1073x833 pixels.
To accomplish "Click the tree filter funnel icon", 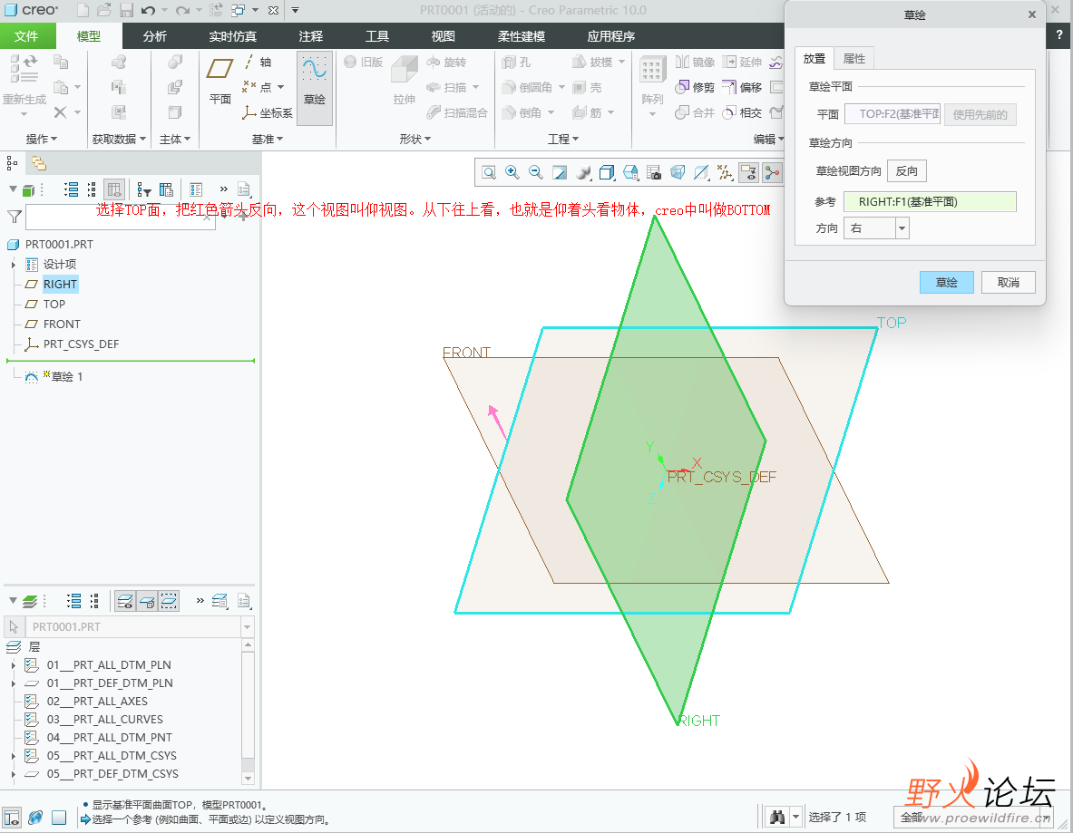I will point(15,217).
